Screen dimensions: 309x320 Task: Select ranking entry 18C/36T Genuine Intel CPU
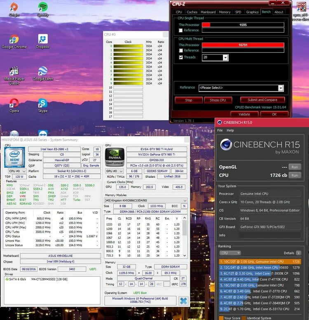[x=260, y=285]
